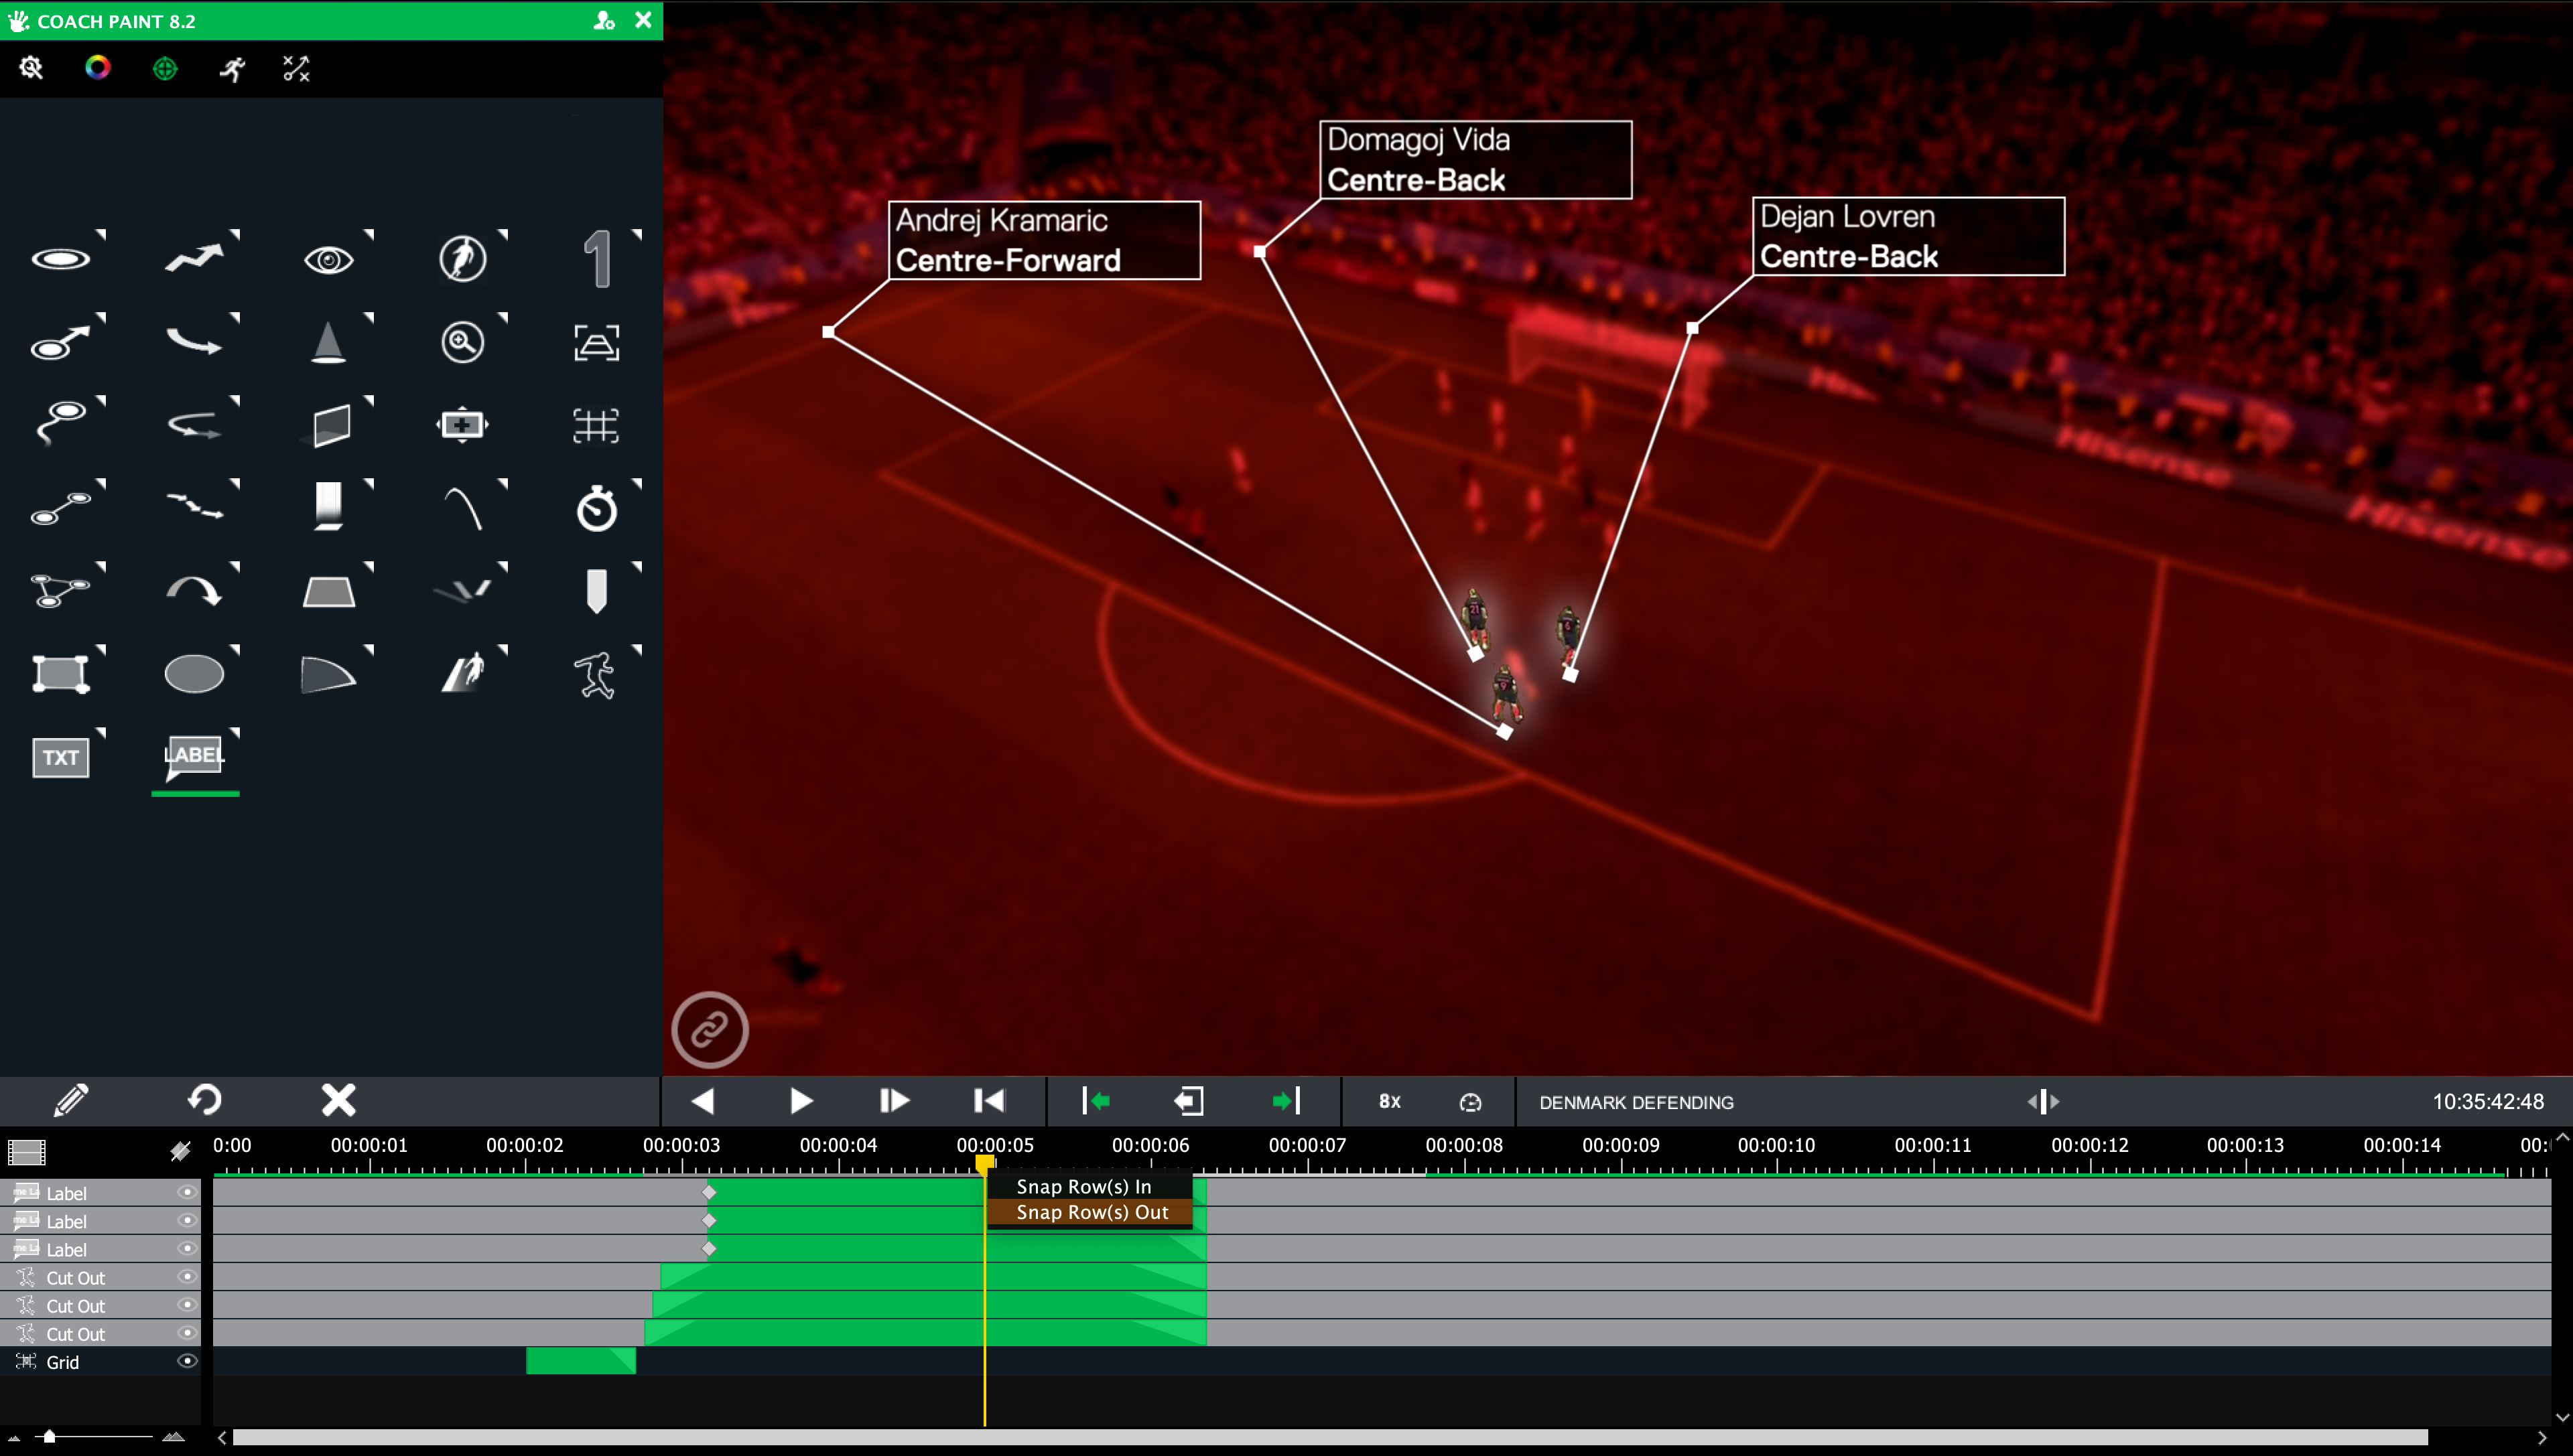Select the grid tool icon
The height and width of the screenshot is (1456, 2573).
pyautogui.click(x=596, y=426)
